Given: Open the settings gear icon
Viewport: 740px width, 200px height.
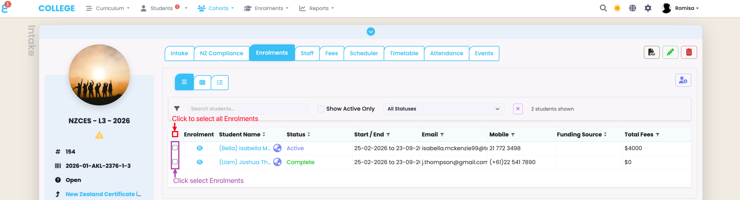Looking at the screenshot, I should [x=648, y=8].
